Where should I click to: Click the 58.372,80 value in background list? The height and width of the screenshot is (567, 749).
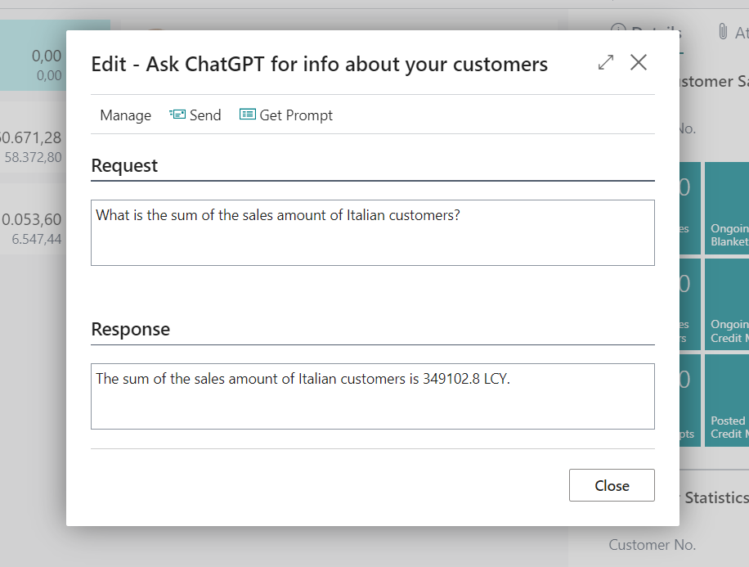[x=33, y=157]
